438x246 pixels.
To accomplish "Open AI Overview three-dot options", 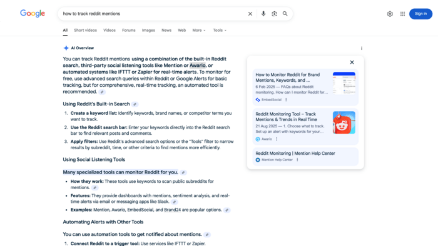I will tap(362, 48).
